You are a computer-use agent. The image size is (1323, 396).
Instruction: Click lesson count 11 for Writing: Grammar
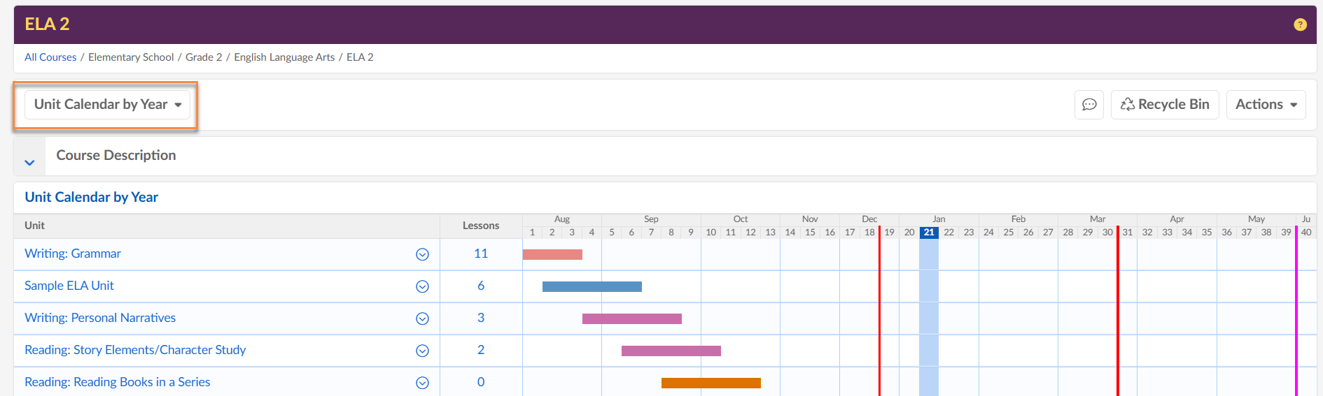coord(481,254)
